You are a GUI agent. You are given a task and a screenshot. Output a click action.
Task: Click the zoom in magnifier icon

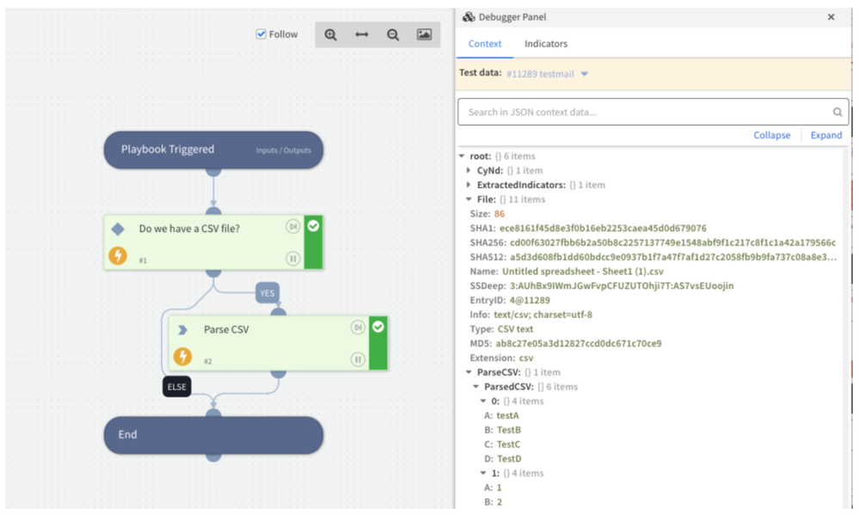[331, 34]
